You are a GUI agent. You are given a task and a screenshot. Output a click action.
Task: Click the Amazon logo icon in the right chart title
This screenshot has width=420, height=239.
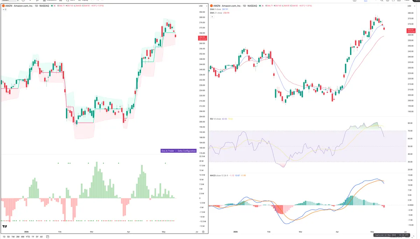click(x=211, y=6)
